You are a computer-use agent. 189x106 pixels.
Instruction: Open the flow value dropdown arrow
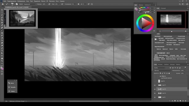(59, 4)
